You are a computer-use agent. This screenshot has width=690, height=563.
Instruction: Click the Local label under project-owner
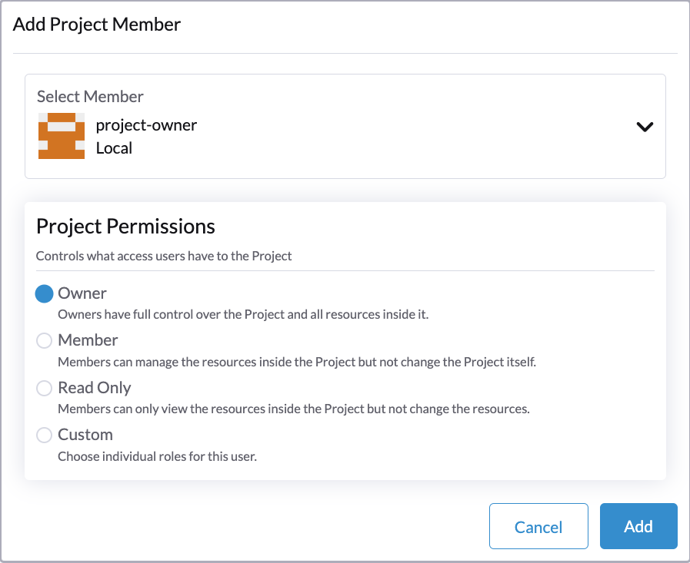(x=112, y=149)
